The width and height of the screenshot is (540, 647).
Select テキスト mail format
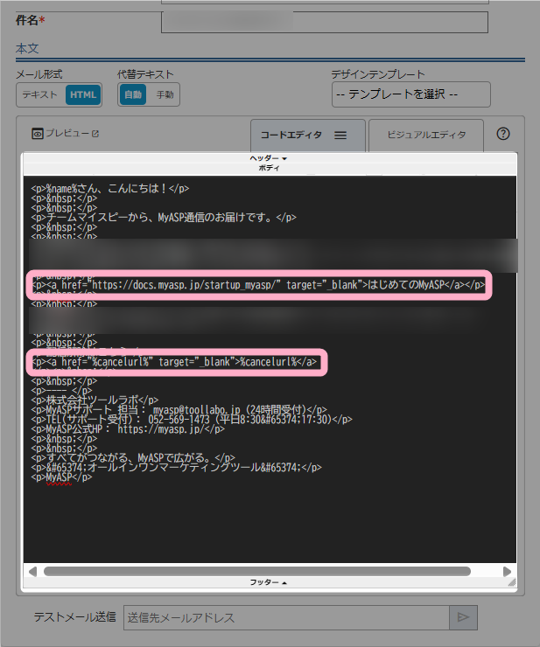40,94
